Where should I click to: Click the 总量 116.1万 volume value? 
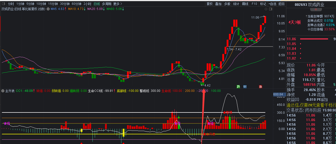coord(309,80)
